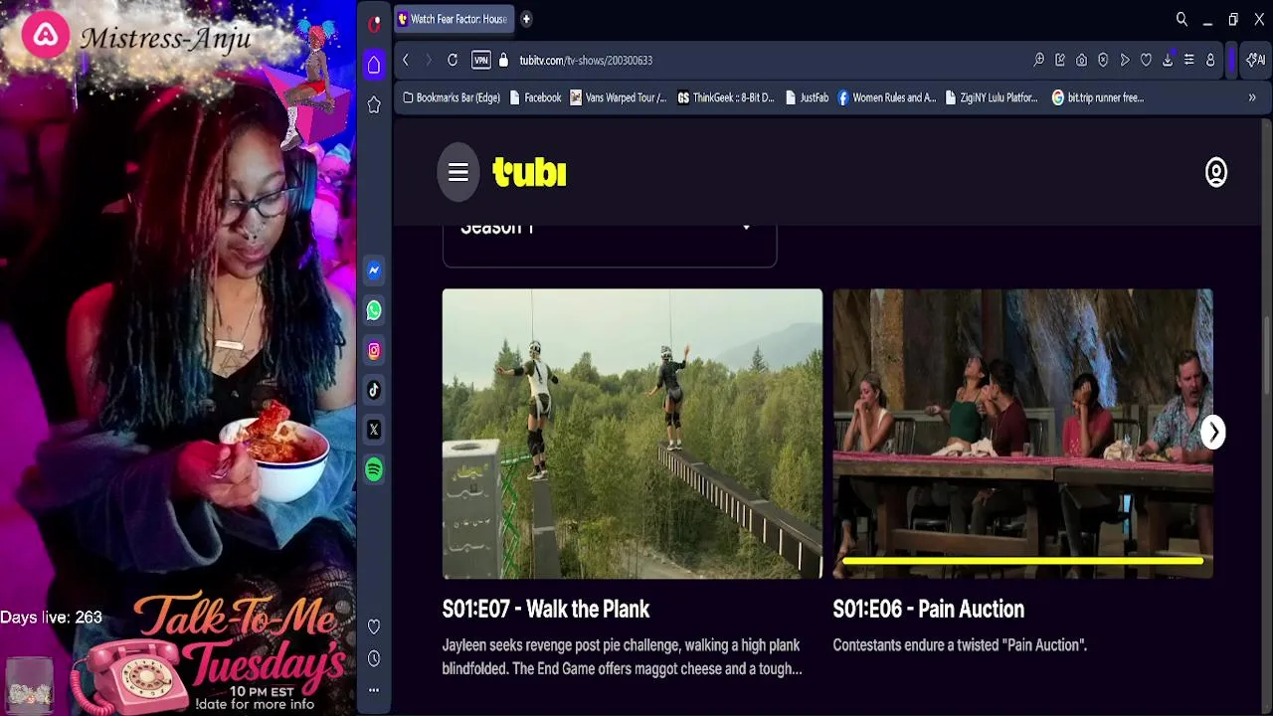Open the downloads icon

(1168, 60)
